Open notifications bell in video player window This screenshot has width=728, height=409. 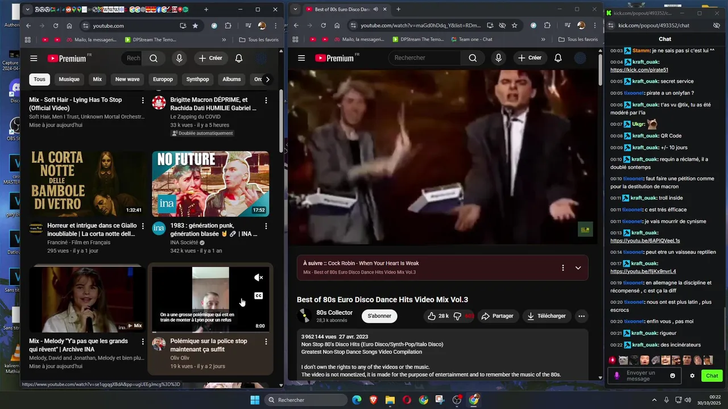pos(558,58)
